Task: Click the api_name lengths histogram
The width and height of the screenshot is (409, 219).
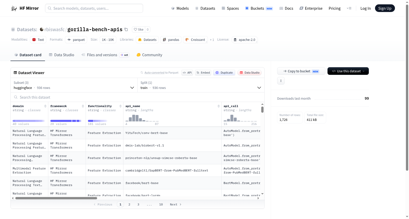Action: pos(142,118)
